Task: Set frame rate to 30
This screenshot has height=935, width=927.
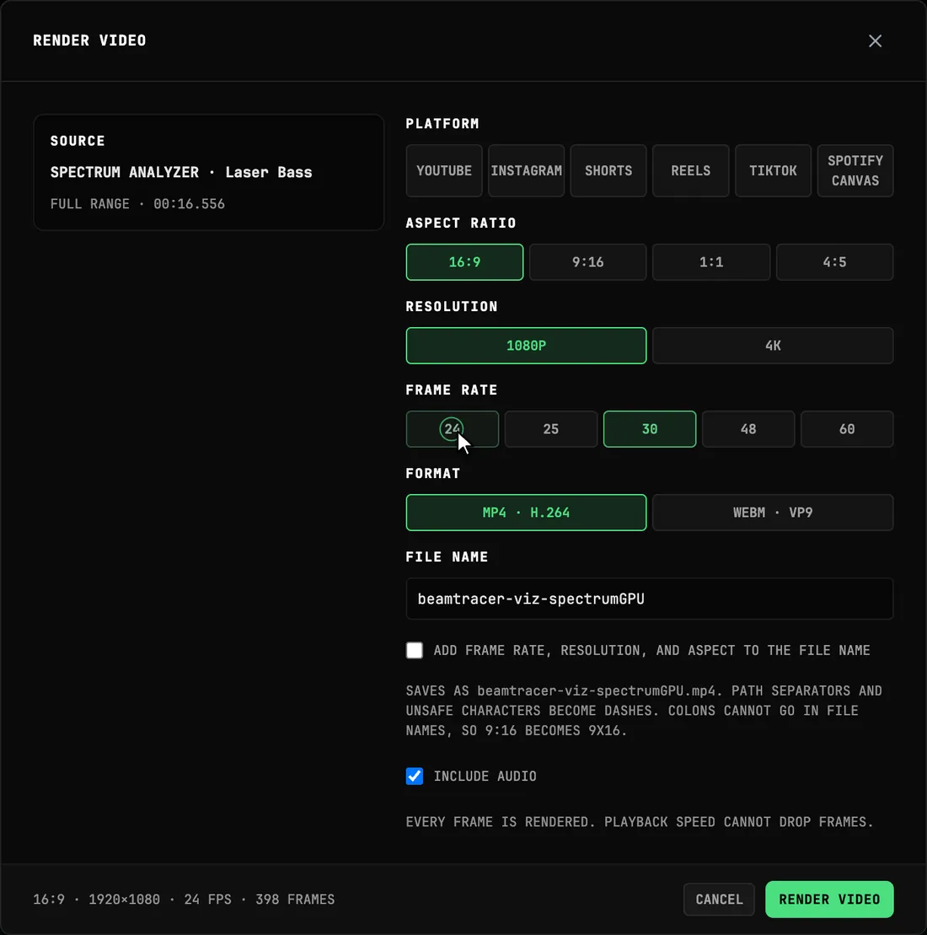Action: tap(649, 429)
